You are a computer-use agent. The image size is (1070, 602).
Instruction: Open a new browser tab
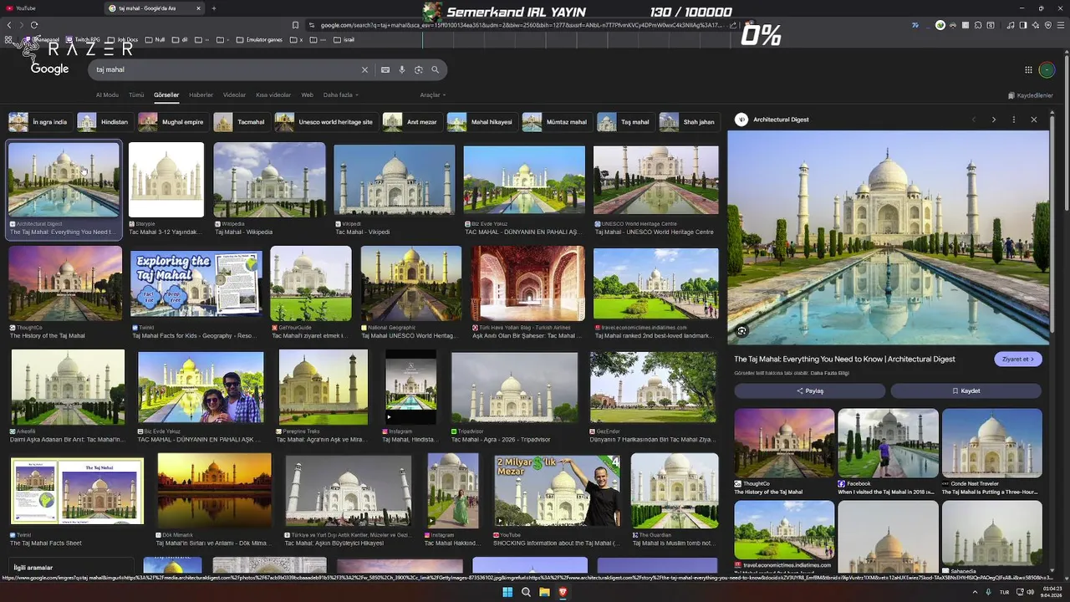[x=214, y=8]
